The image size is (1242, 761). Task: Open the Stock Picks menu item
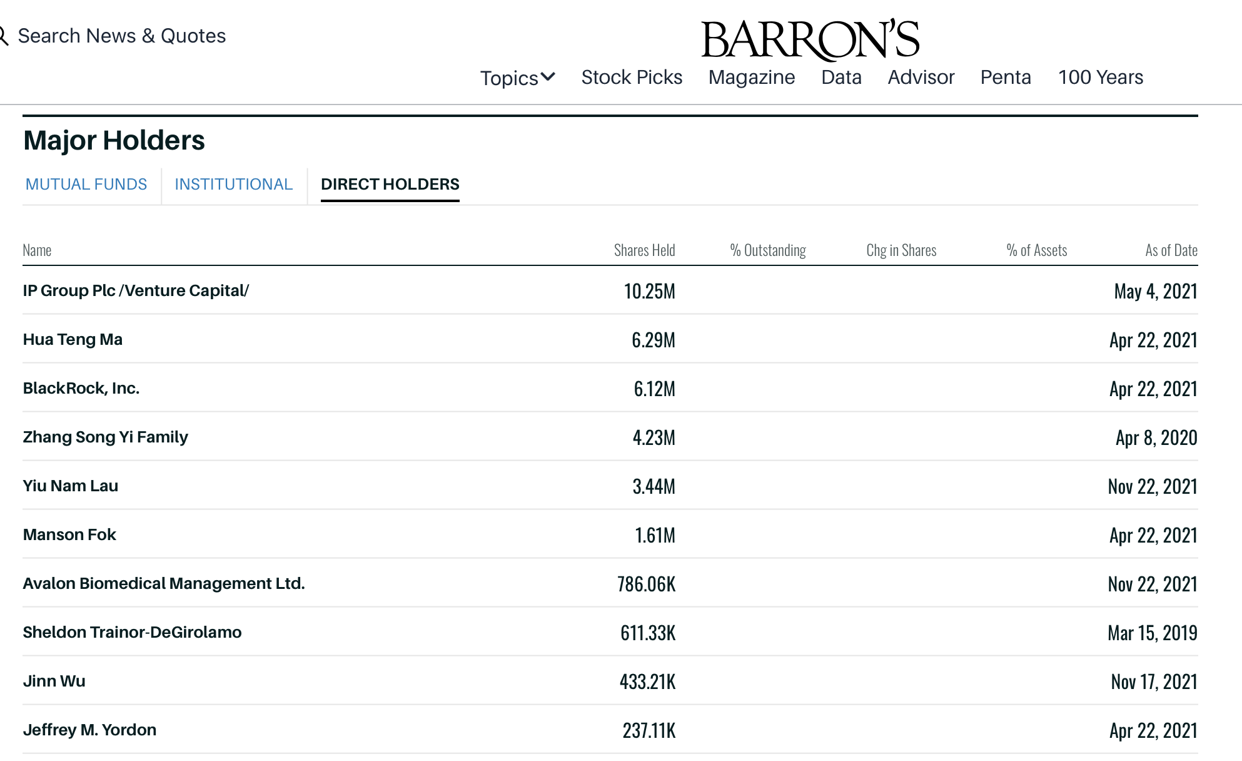coord(632,77)
